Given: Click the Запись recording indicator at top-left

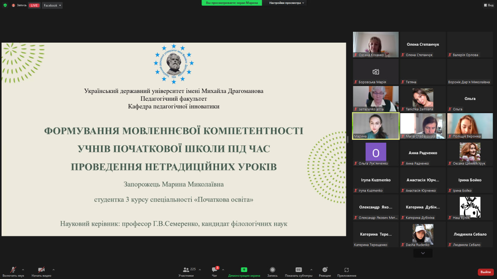Looking at the screenshot, I should [17, 5].
